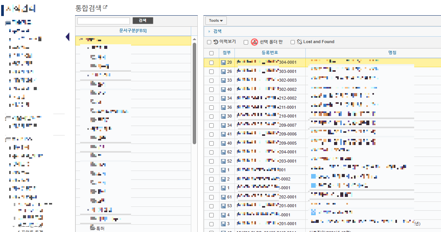Viewport: 441px width, 232px height.
Task: Check the row ending 212-0002
Action: [211, 98]
